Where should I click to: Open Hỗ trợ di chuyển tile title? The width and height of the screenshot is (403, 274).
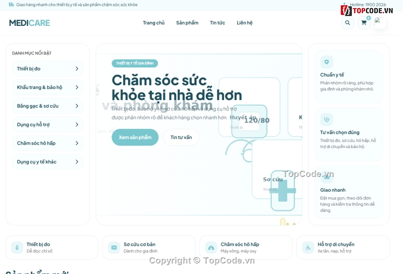[336, 244]
